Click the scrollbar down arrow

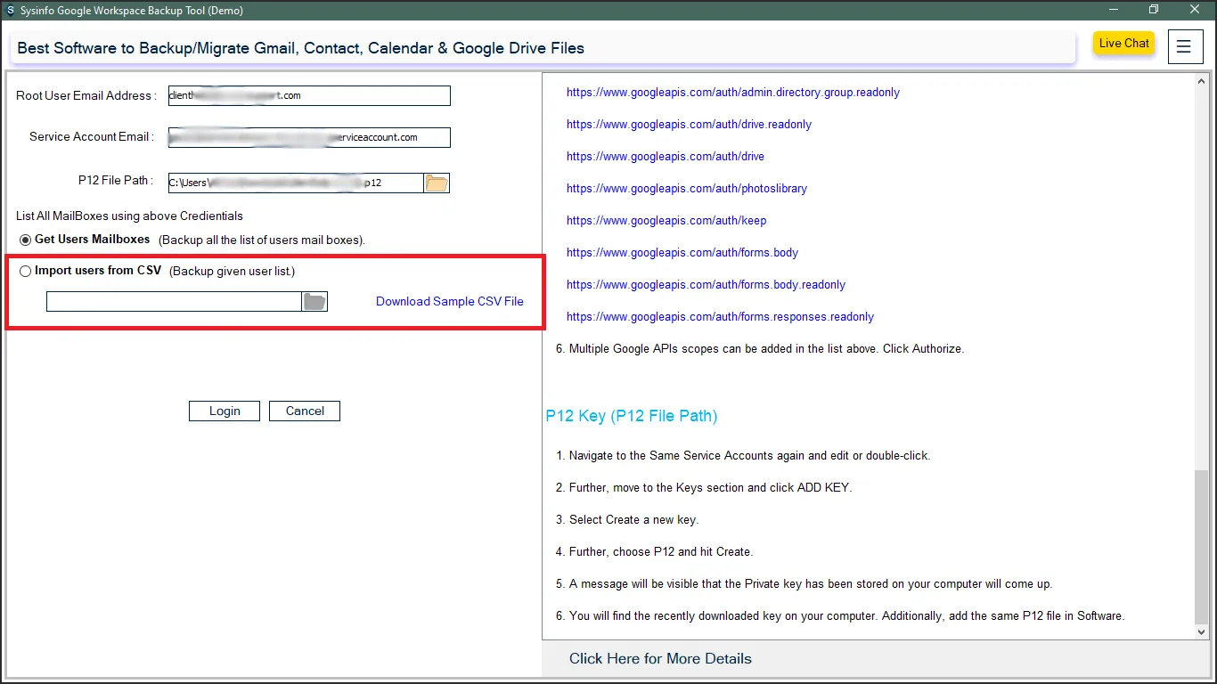[x=1201, y=631]
